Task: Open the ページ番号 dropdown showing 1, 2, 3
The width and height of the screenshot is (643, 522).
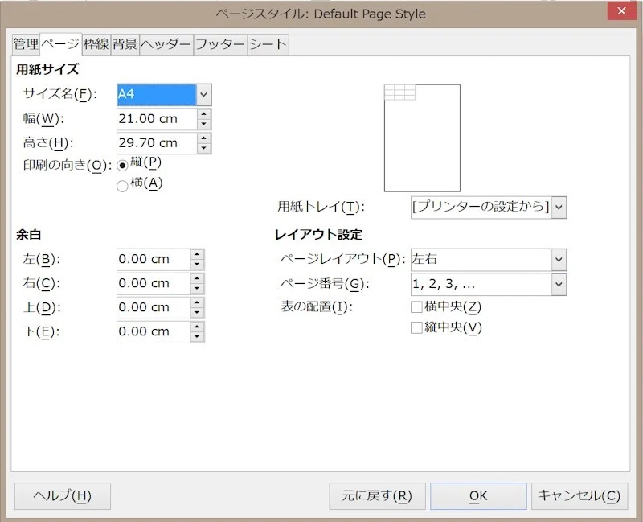Action: point(489,285)
